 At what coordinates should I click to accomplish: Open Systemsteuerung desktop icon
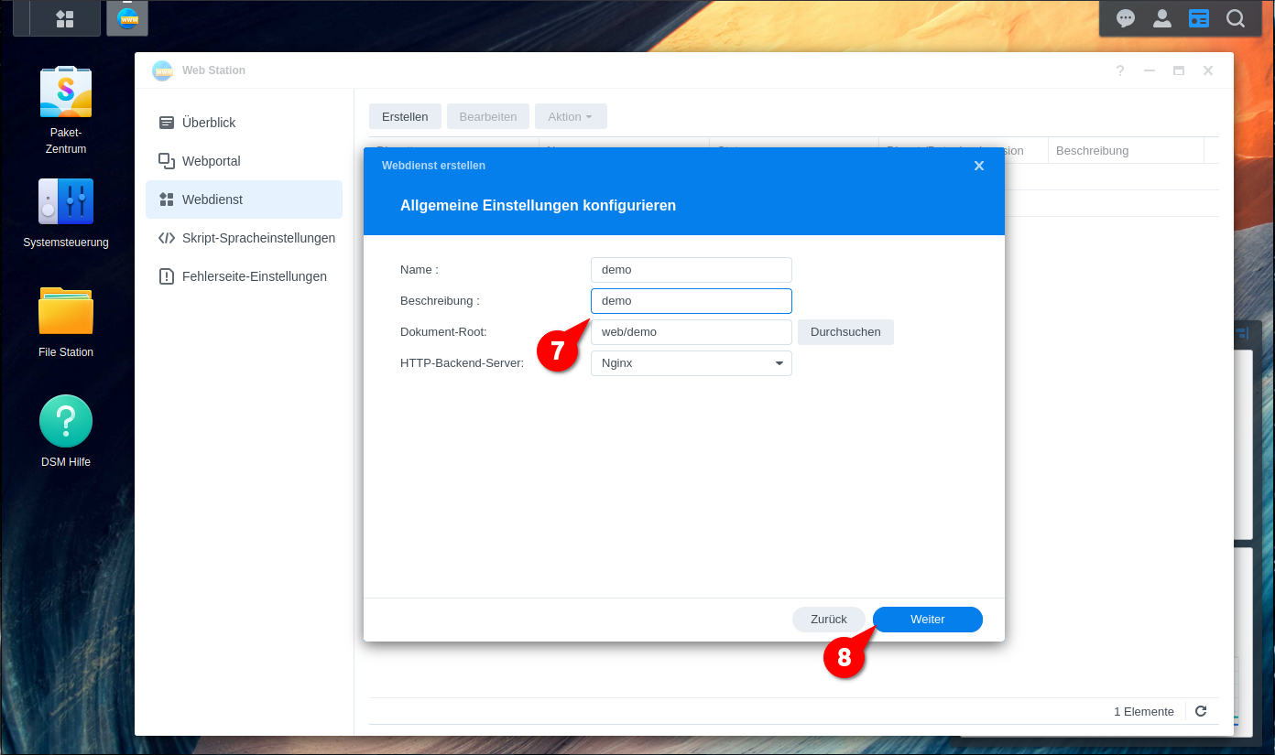tap(66, 202)
